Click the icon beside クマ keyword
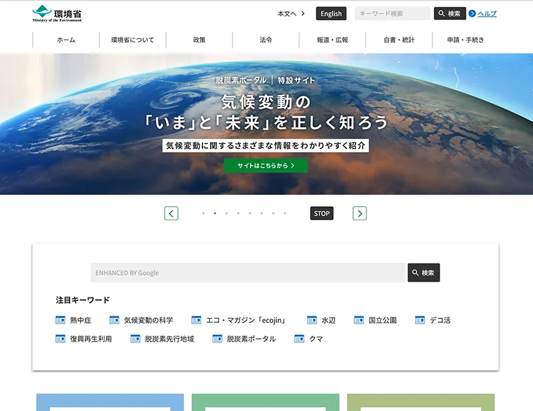 tap(299, 339)
